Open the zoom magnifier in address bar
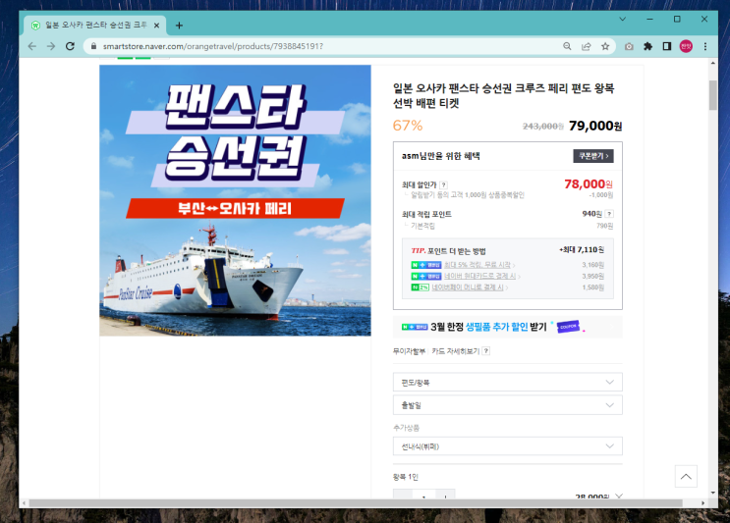The image size is (730, 523). coord(567,46)
